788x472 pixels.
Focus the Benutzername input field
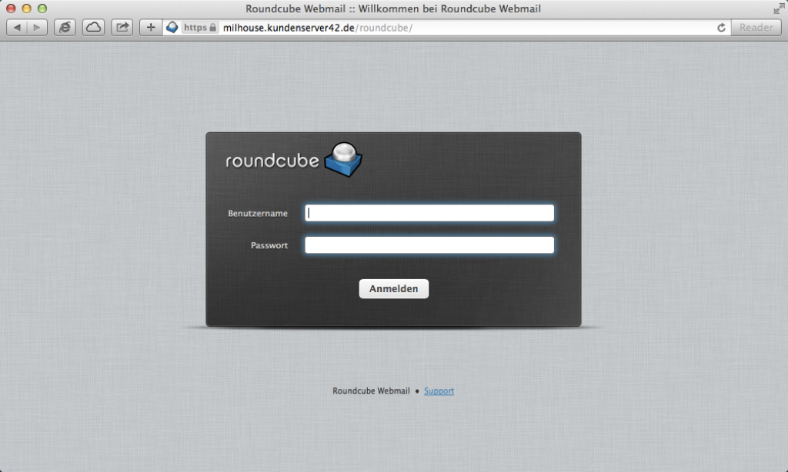tap(429, 213)
